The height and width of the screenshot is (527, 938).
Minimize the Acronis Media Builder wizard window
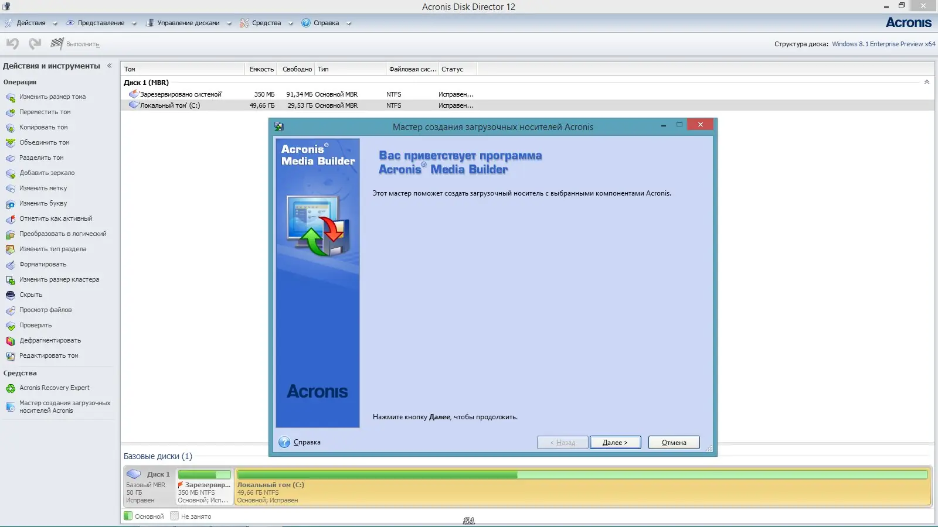(663, 125)
